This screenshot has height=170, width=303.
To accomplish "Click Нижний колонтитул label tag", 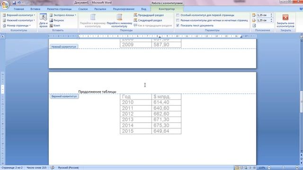I will [64, 47].
